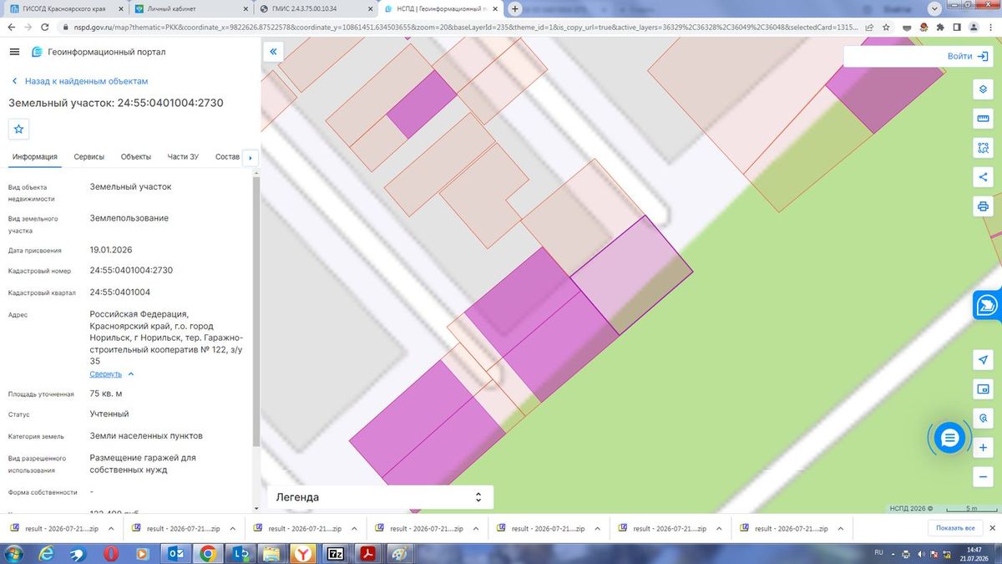Click the login arrow icon beside Войти
The width and height of the screenshot is (1002, 564).
(x=983, y=57)
